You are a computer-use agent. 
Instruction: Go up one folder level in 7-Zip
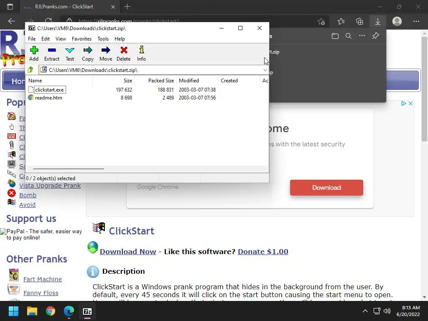(31, 70)
